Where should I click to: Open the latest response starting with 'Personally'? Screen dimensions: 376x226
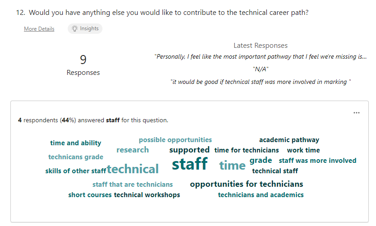point(260,56)
